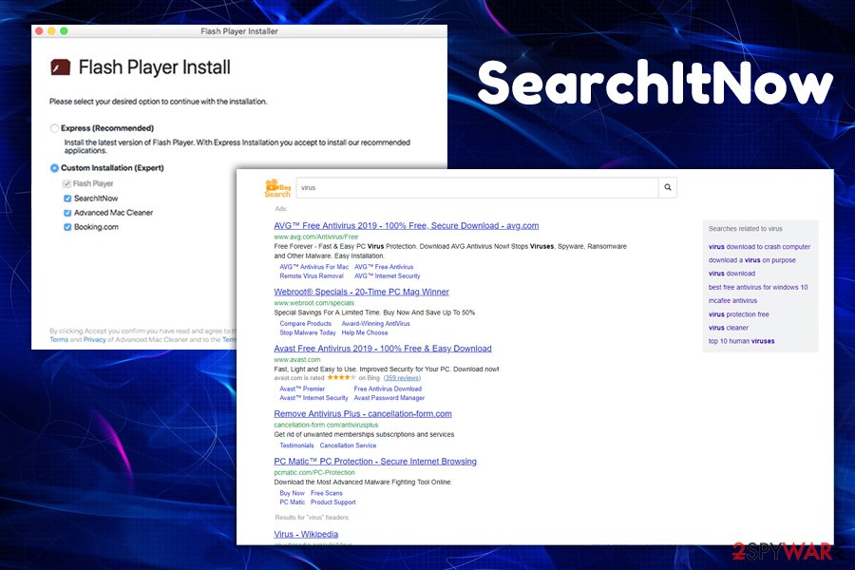Open the PC Matic sublink
The image size is (855, 570).
point(293,503)
